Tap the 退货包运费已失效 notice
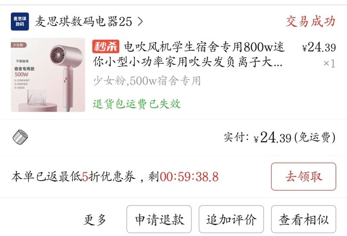 137,104
